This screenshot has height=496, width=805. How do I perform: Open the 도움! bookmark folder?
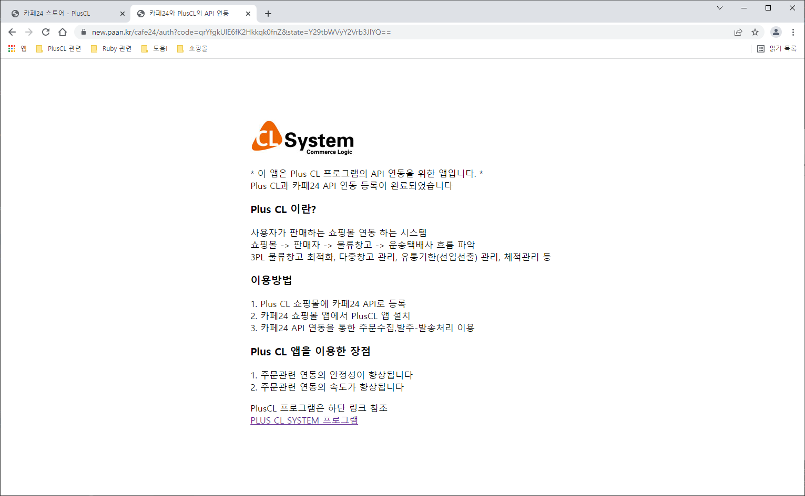point(155,48)
